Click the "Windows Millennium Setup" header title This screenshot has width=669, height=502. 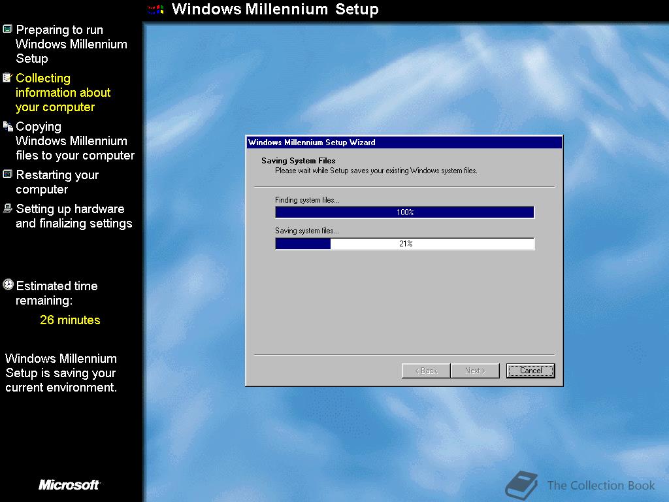point(275,9)
